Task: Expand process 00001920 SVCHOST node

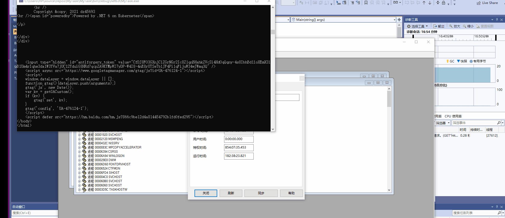Action: [79, 135]
